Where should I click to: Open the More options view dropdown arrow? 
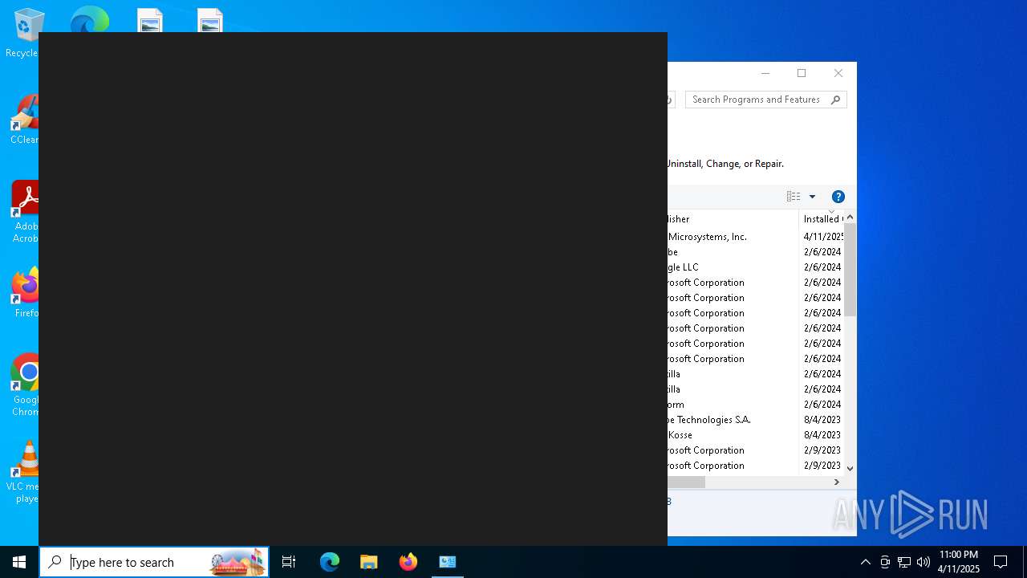tap(812, 197)
